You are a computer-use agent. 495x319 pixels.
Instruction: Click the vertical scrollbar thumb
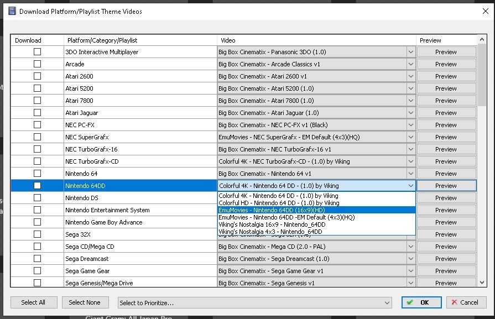coord(482,75)
